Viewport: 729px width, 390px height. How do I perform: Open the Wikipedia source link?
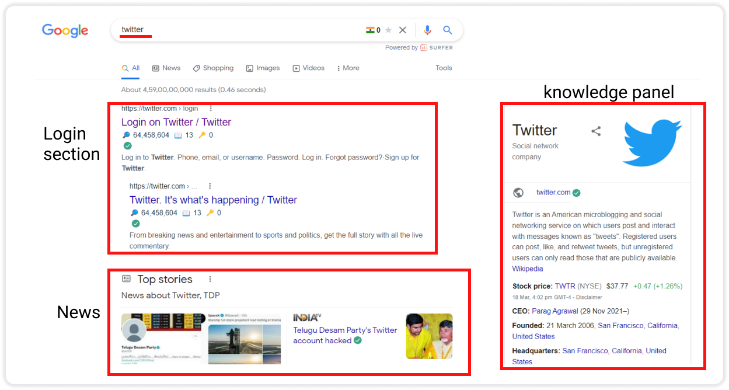[x=528, y=269]
